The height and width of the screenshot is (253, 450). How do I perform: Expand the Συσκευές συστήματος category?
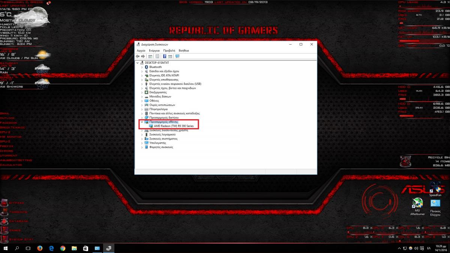pyautogui.click(x=142, y=139)
